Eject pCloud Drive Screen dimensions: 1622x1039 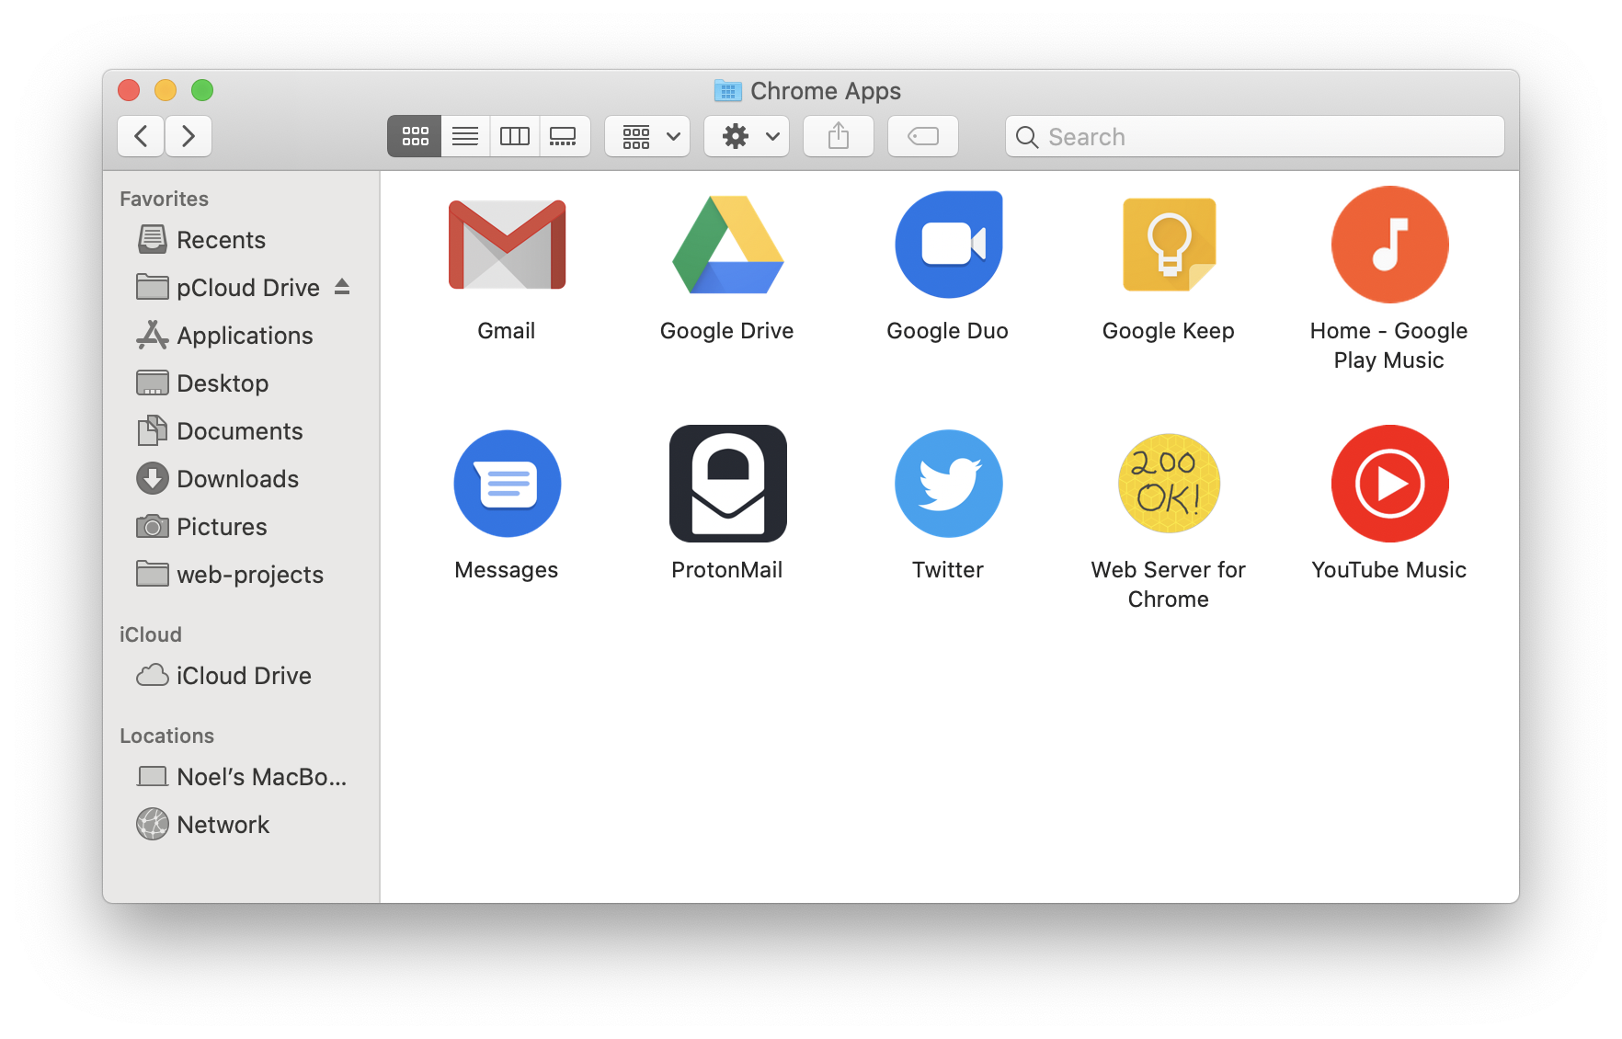pos(342,287)
